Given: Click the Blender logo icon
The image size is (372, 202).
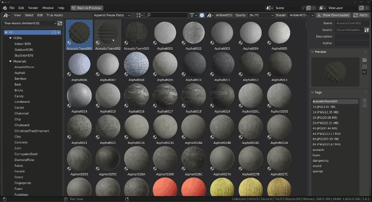Looking at the screenshot, I should pos(4,8).
